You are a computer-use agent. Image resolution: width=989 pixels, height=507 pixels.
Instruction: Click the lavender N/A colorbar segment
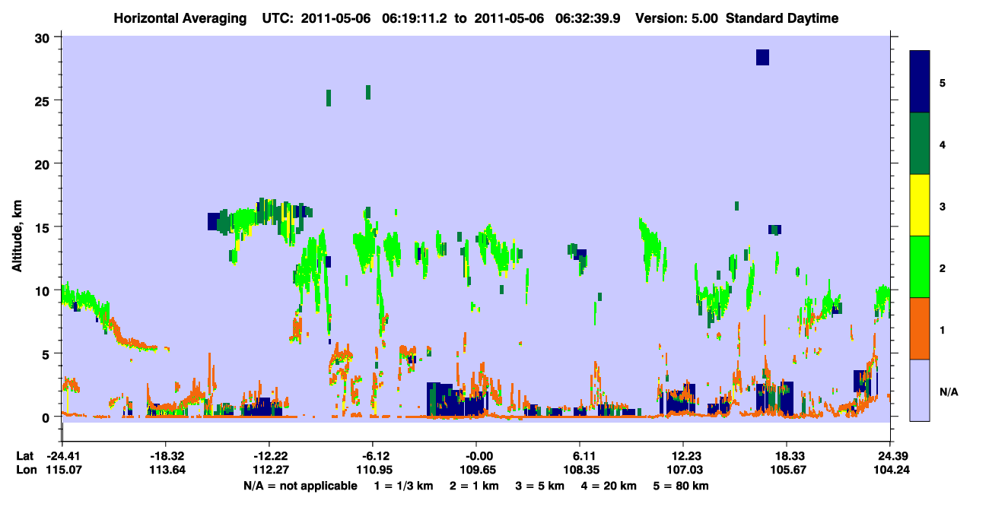pos(920,390)
